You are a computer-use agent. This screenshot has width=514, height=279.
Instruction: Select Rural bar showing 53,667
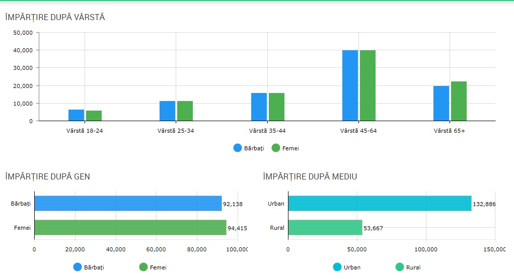pos(325,228)
